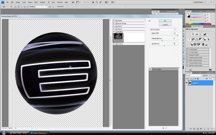Screen dimensions: 216x135
Task: Collapse the filter thumbnail pane with round arrow button
Action: (149, 21)
